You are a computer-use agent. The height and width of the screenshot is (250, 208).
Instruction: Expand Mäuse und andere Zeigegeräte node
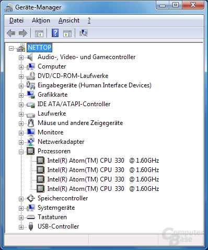pos(21,123)
